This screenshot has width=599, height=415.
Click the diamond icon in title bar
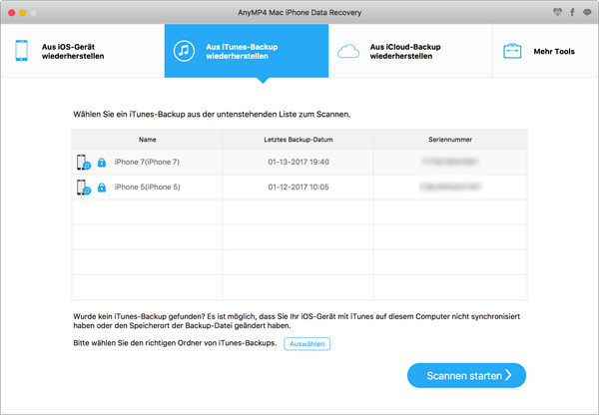click(557, 12)
